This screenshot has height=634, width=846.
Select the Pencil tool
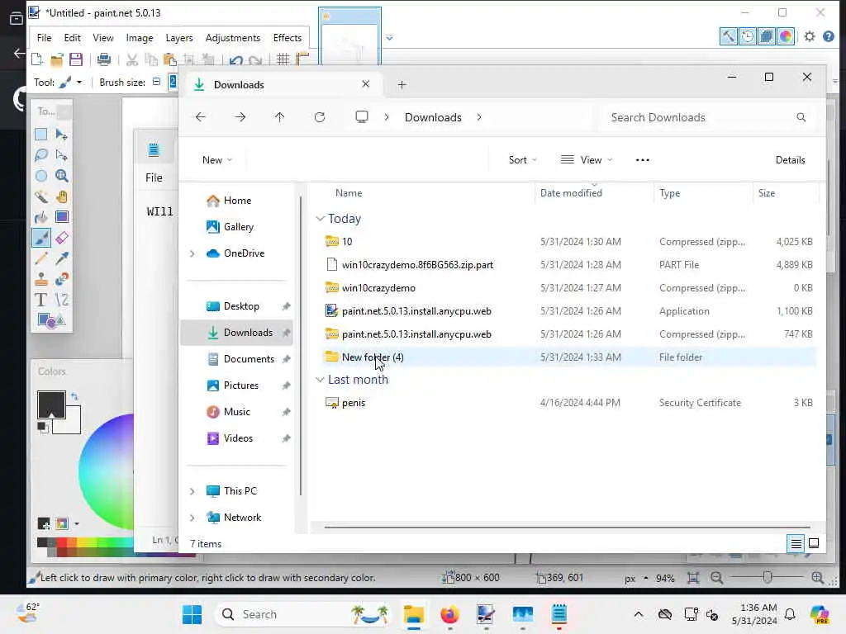(x=41, y=258)
